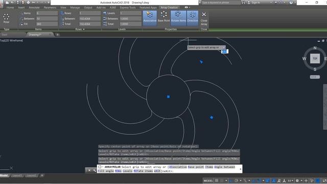This screenshot has height=184, width=327.
Task: Click the Associative command-line option
Action: (x=178, y=167)
